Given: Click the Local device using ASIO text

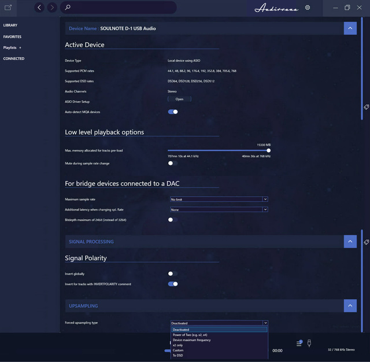Looking at the screenshot, I should click(184, 61).
